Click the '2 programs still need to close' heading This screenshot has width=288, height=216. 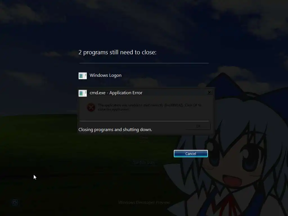coord(117,52)
